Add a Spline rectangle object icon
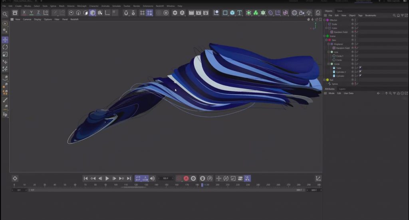 225,13
